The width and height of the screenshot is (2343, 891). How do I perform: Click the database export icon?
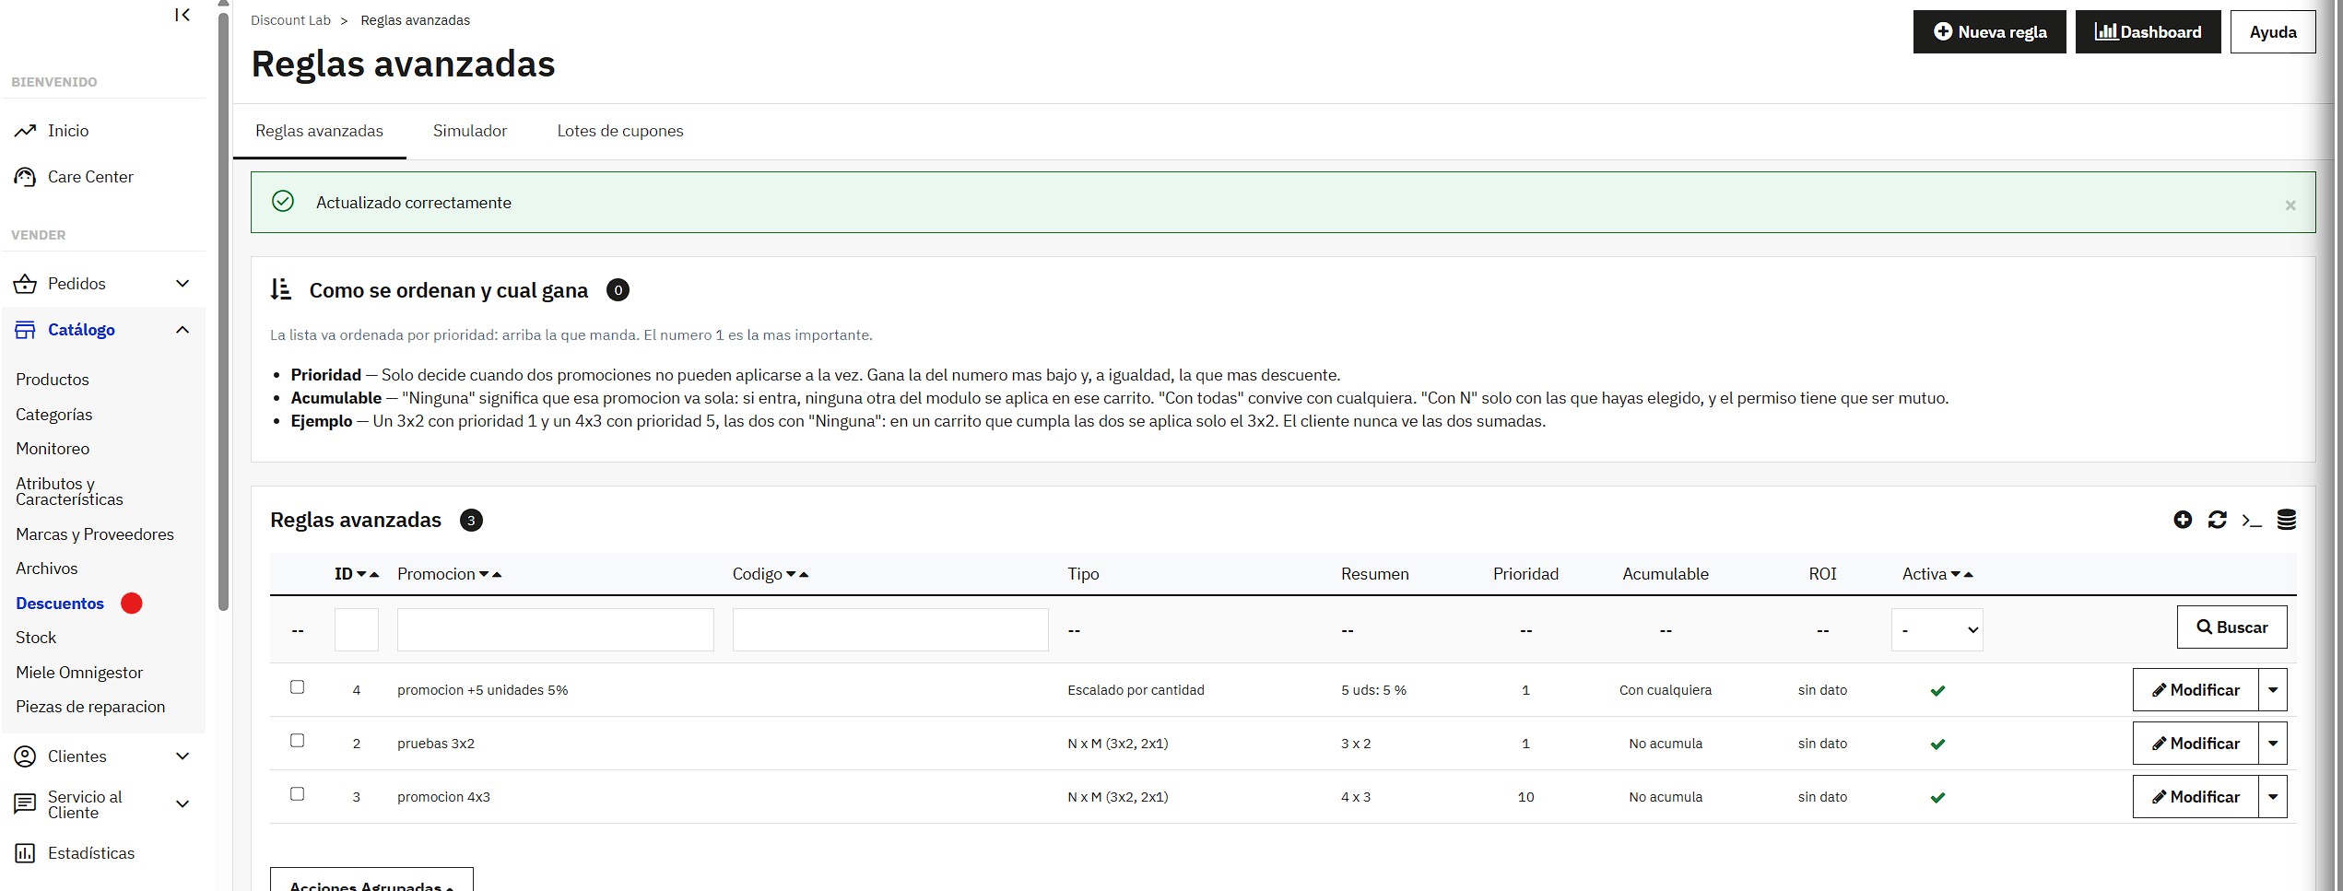[2287, 520]
